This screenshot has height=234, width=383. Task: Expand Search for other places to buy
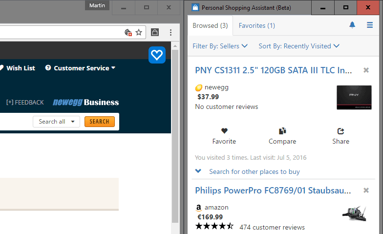click(247, 171)
